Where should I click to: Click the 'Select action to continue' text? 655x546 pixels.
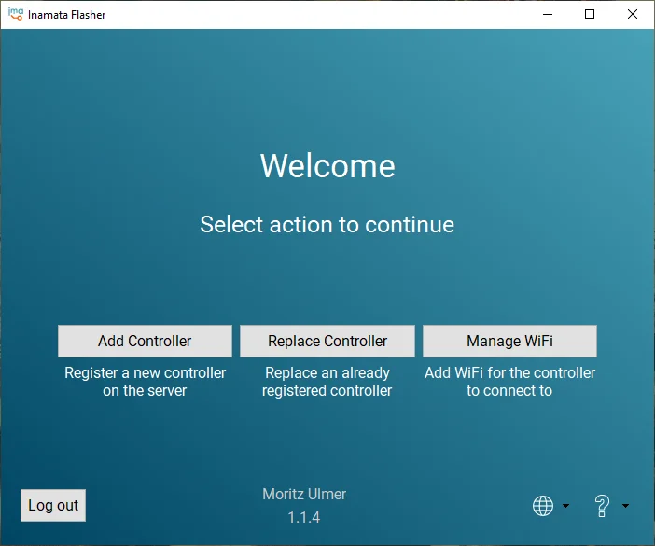tap(327, 225)
